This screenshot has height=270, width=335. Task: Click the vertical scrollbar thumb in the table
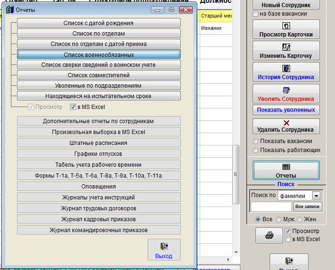[236, 174]
